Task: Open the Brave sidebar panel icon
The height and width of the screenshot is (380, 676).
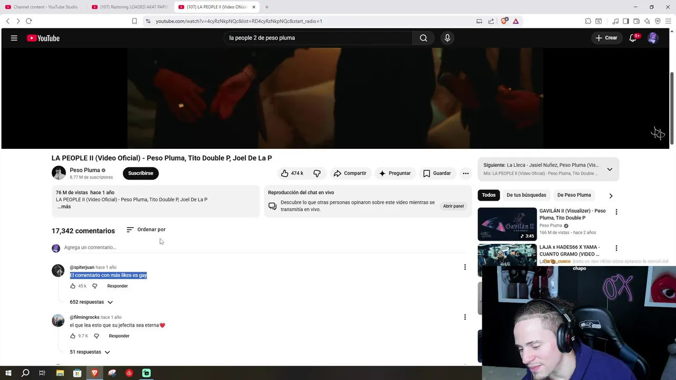Action: [626, 21]
